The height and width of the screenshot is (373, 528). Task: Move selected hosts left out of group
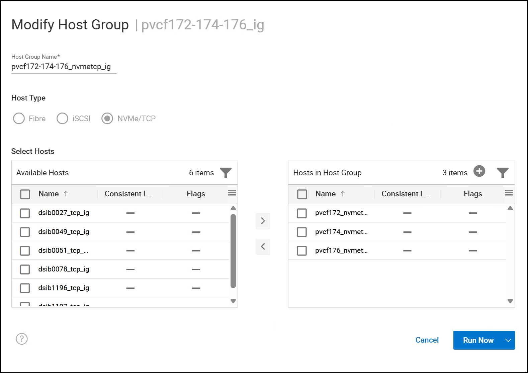pyautogui.click(x=263, y=247)
